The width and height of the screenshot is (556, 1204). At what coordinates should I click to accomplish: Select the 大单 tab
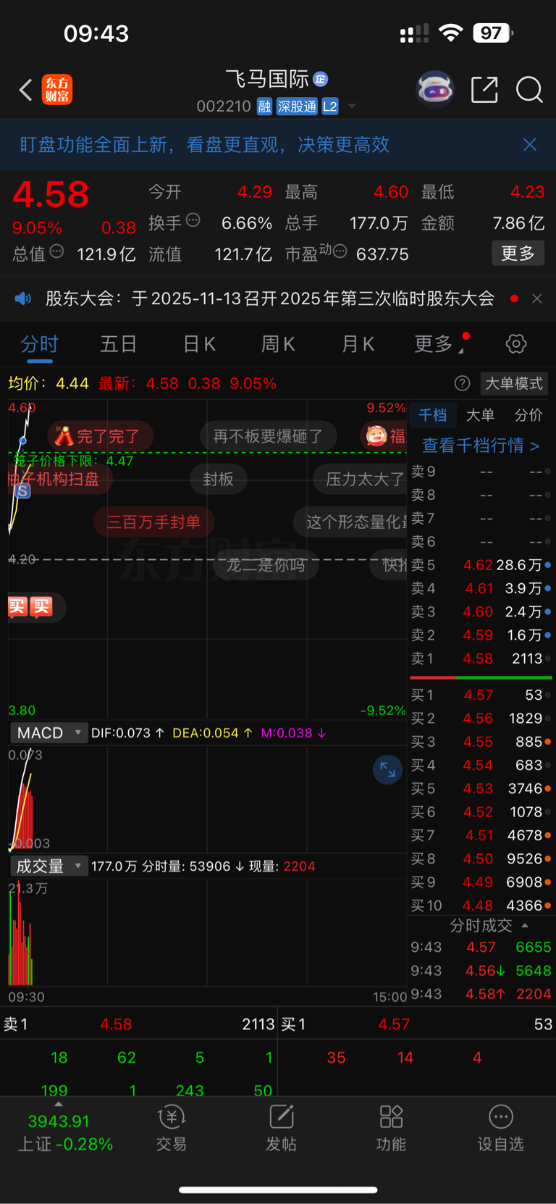[480, 415]
